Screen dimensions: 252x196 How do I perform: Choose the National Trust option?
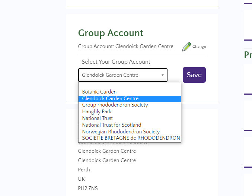tap(98, 118)
